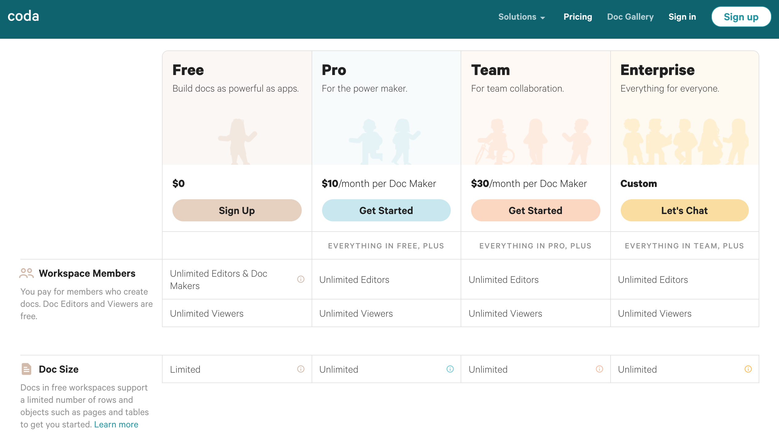Screen dimensions: 779x436
Task: Click the Workspace Members section title
Action: click(87, 273)
